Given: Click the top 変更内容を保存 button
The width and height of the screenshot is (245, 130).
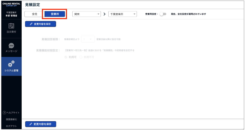Looking at the screenshot, I should click(x=41, y=24).
